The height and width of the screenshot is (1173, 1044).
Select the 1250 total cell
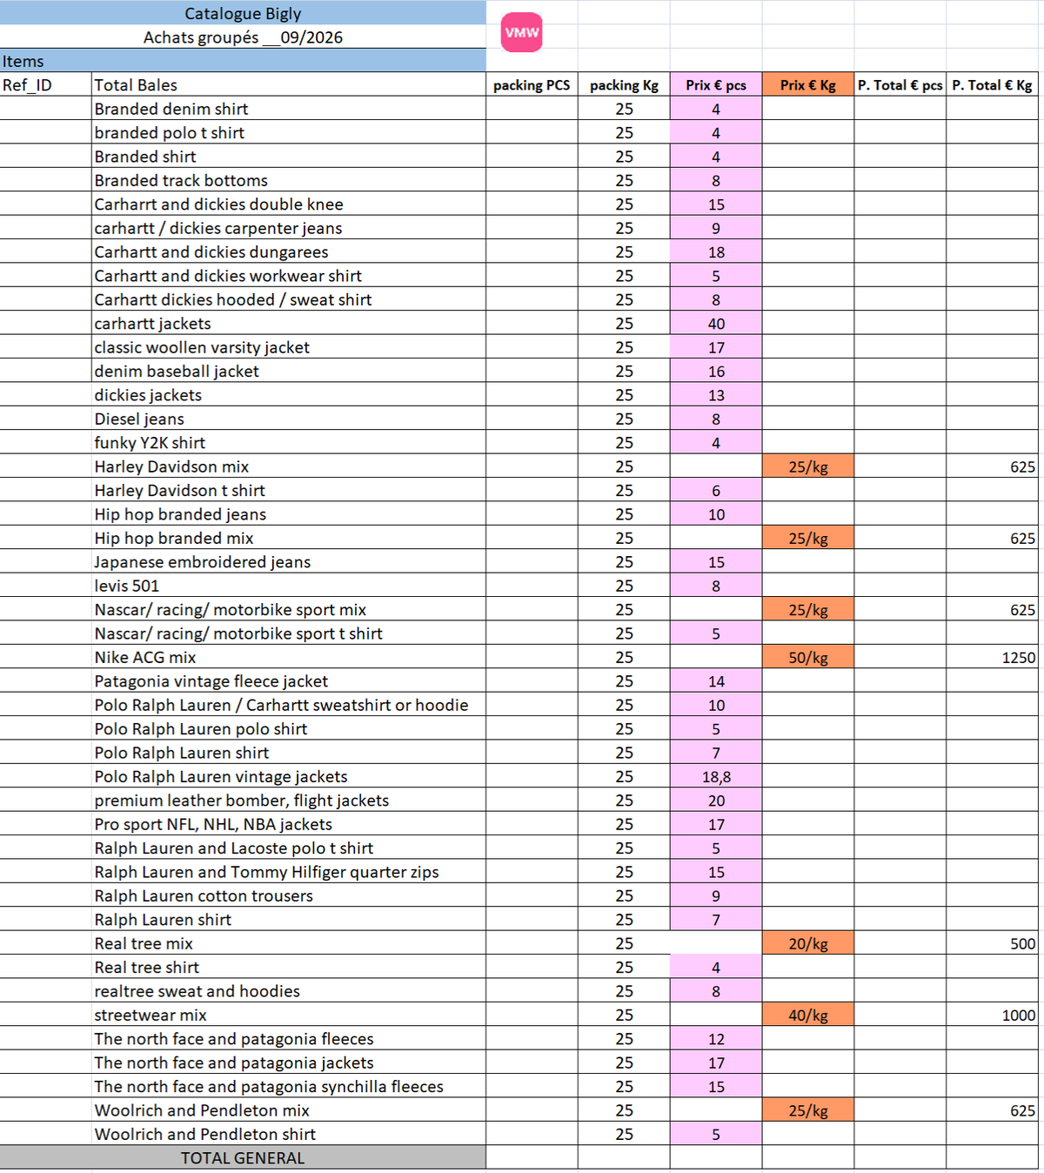(x=993, y=657)
